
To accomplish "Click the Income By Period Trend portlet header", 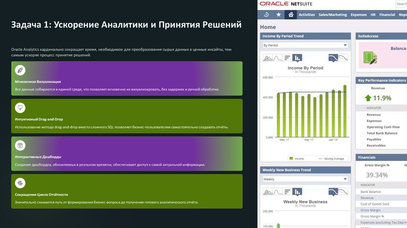I will pos(305,36).
